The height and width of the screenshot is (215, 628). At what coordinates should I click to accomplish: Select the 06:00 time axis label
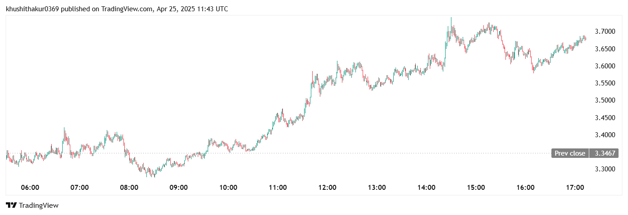[x=30, y=188]
